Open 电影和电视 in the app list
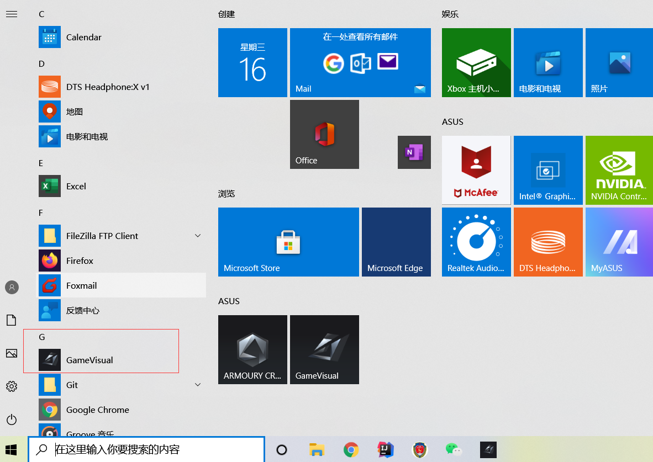This screenshot has height=462, width=653. coord(122,136)
